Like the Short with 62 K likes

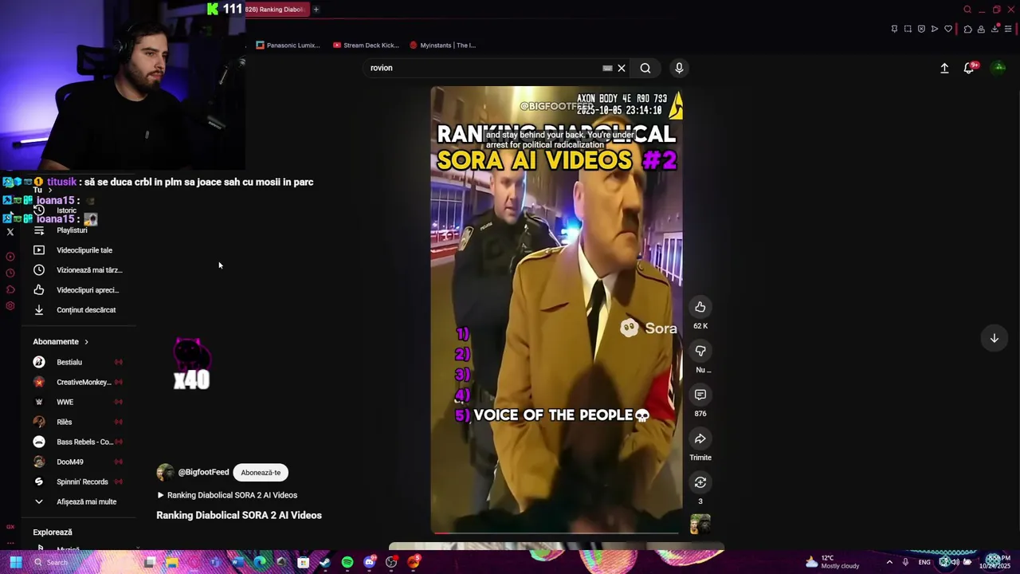[x=700, y=307]
